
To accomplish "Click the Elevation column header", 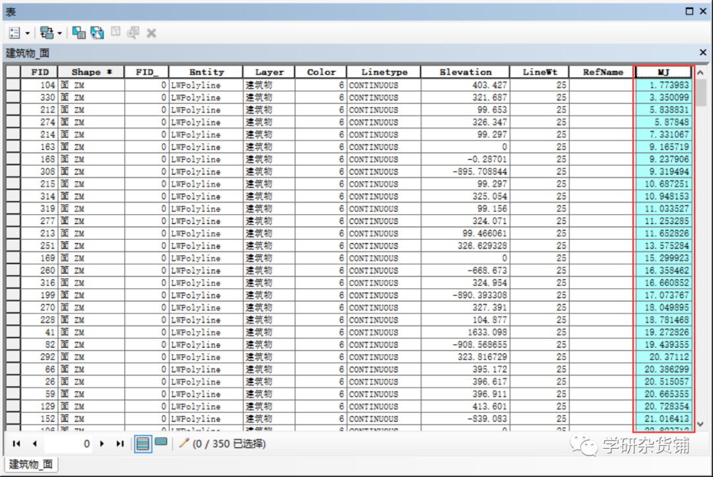I will click(465, 72).
